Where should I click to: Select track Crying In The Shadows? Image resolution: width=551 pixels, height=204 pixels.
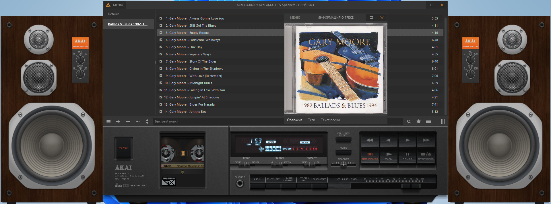tap(300, 69)
